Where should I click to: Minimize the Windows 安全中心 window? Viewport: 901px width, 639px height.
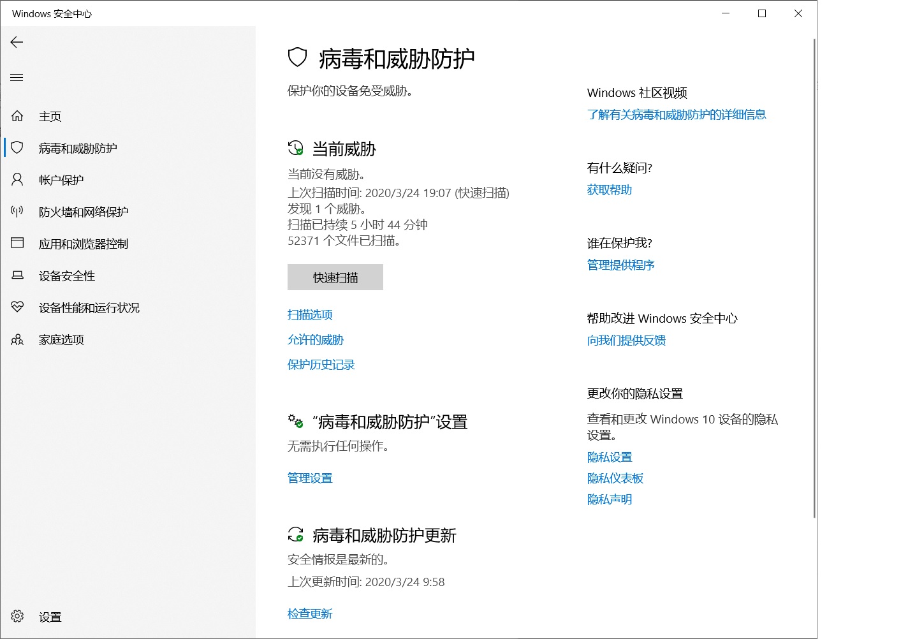(726, 13)
